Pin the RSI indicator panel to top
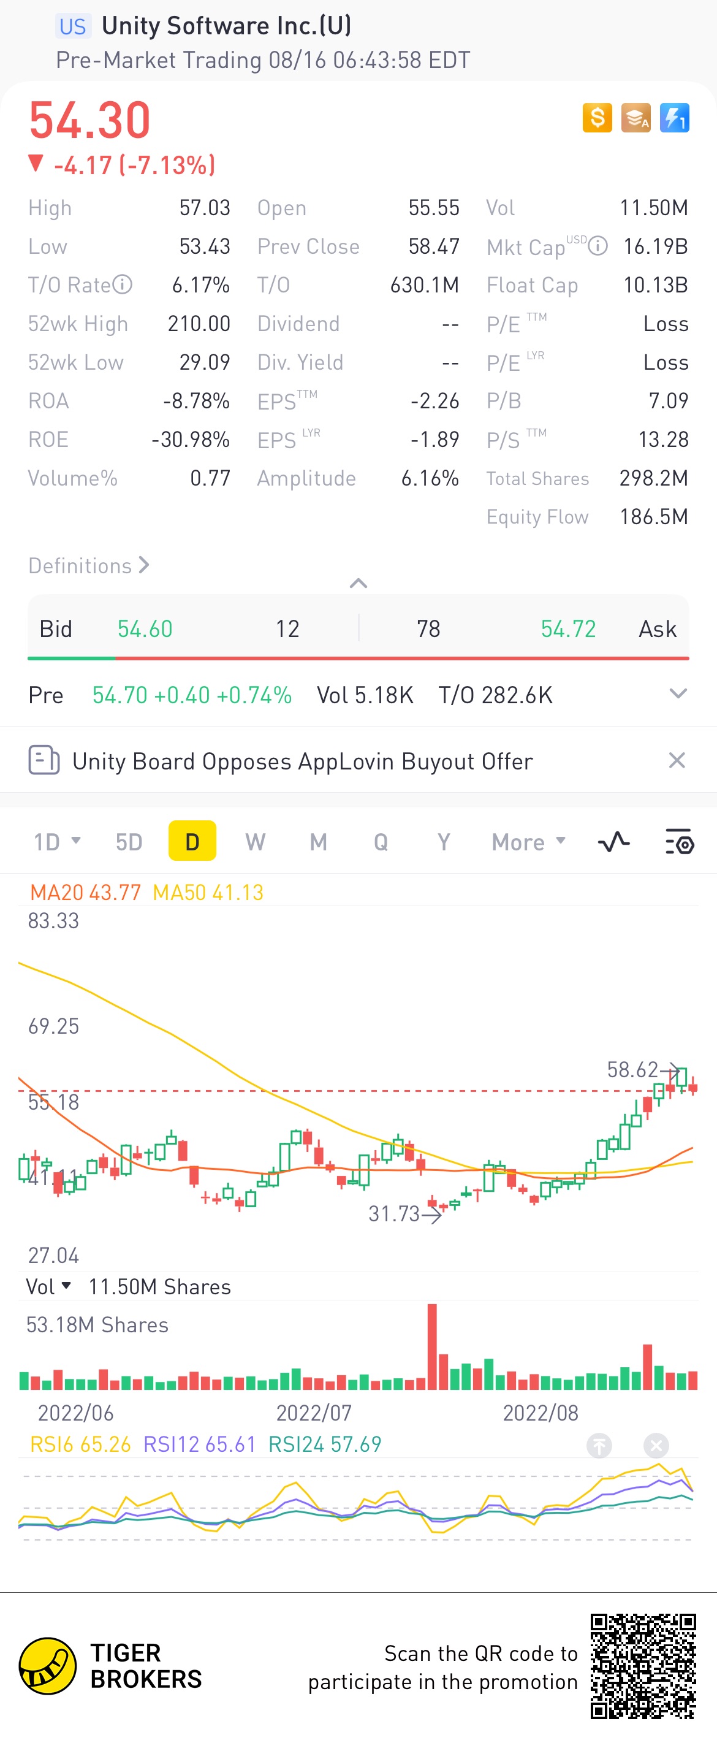717x1740 pixels. click(599, 1445)
